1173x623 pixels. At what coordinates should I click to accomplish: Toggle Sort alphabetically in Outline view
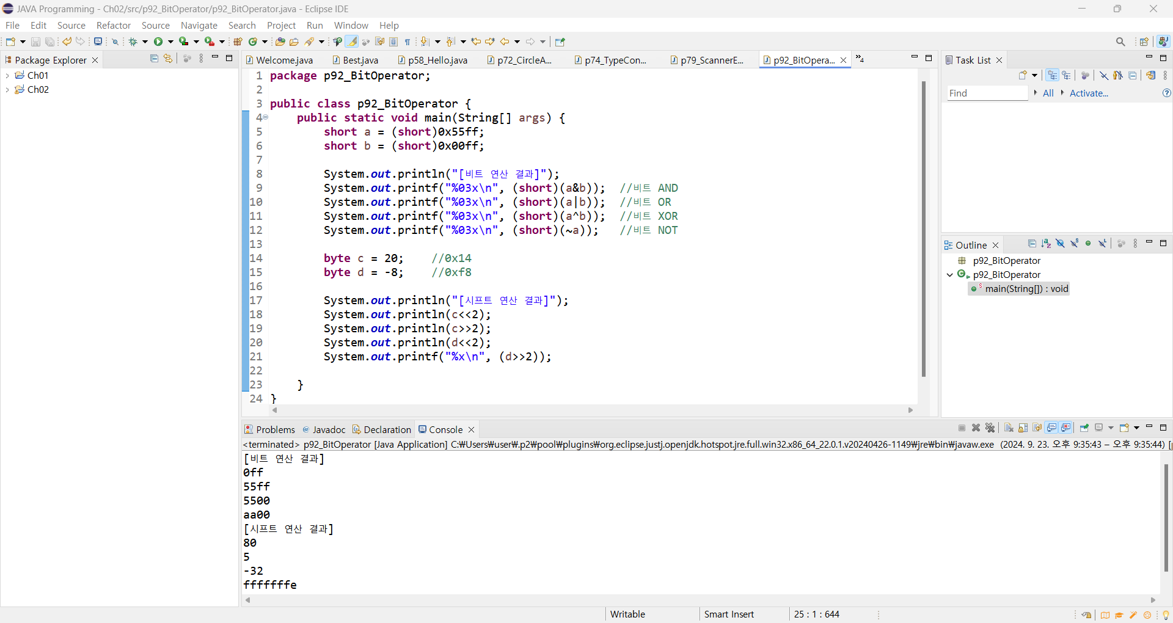click(x=1046, y=244)
